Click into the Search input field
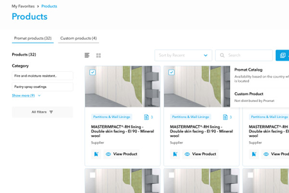Screen dimensions: 289x193 point(244,55)
